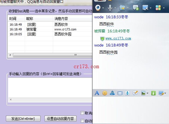Viewport: 169px width, 124px height.
Task: Expand apps grid dropdown arrow
Action: (x=164, y=8)
